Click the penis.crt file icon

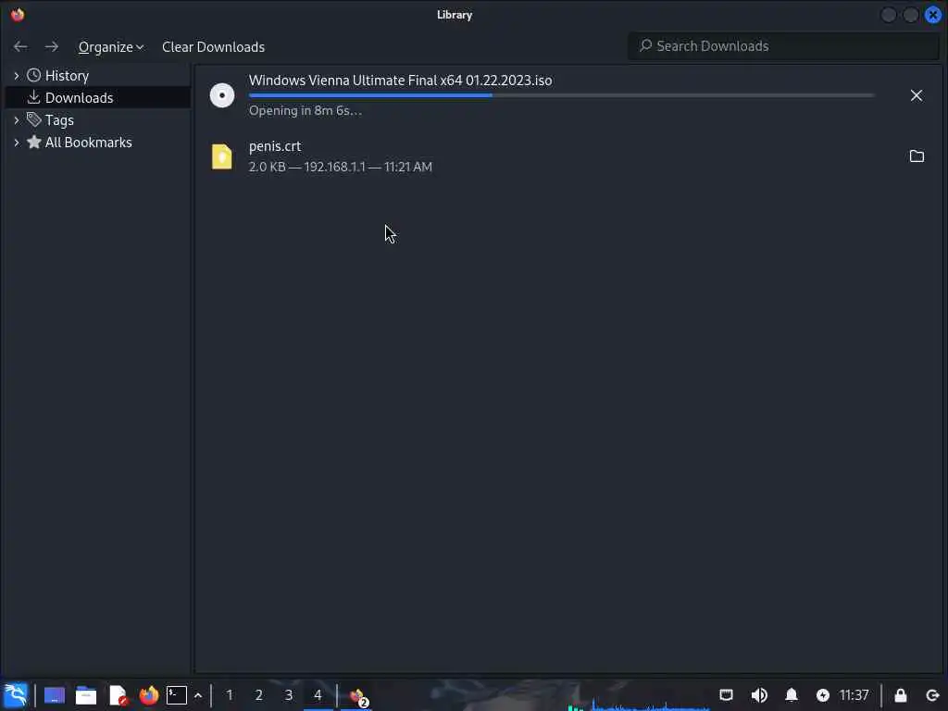click(222, 156)
